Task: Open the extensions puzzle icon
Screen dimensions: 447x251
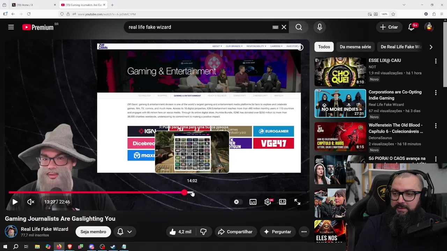Action: [434, 14]
